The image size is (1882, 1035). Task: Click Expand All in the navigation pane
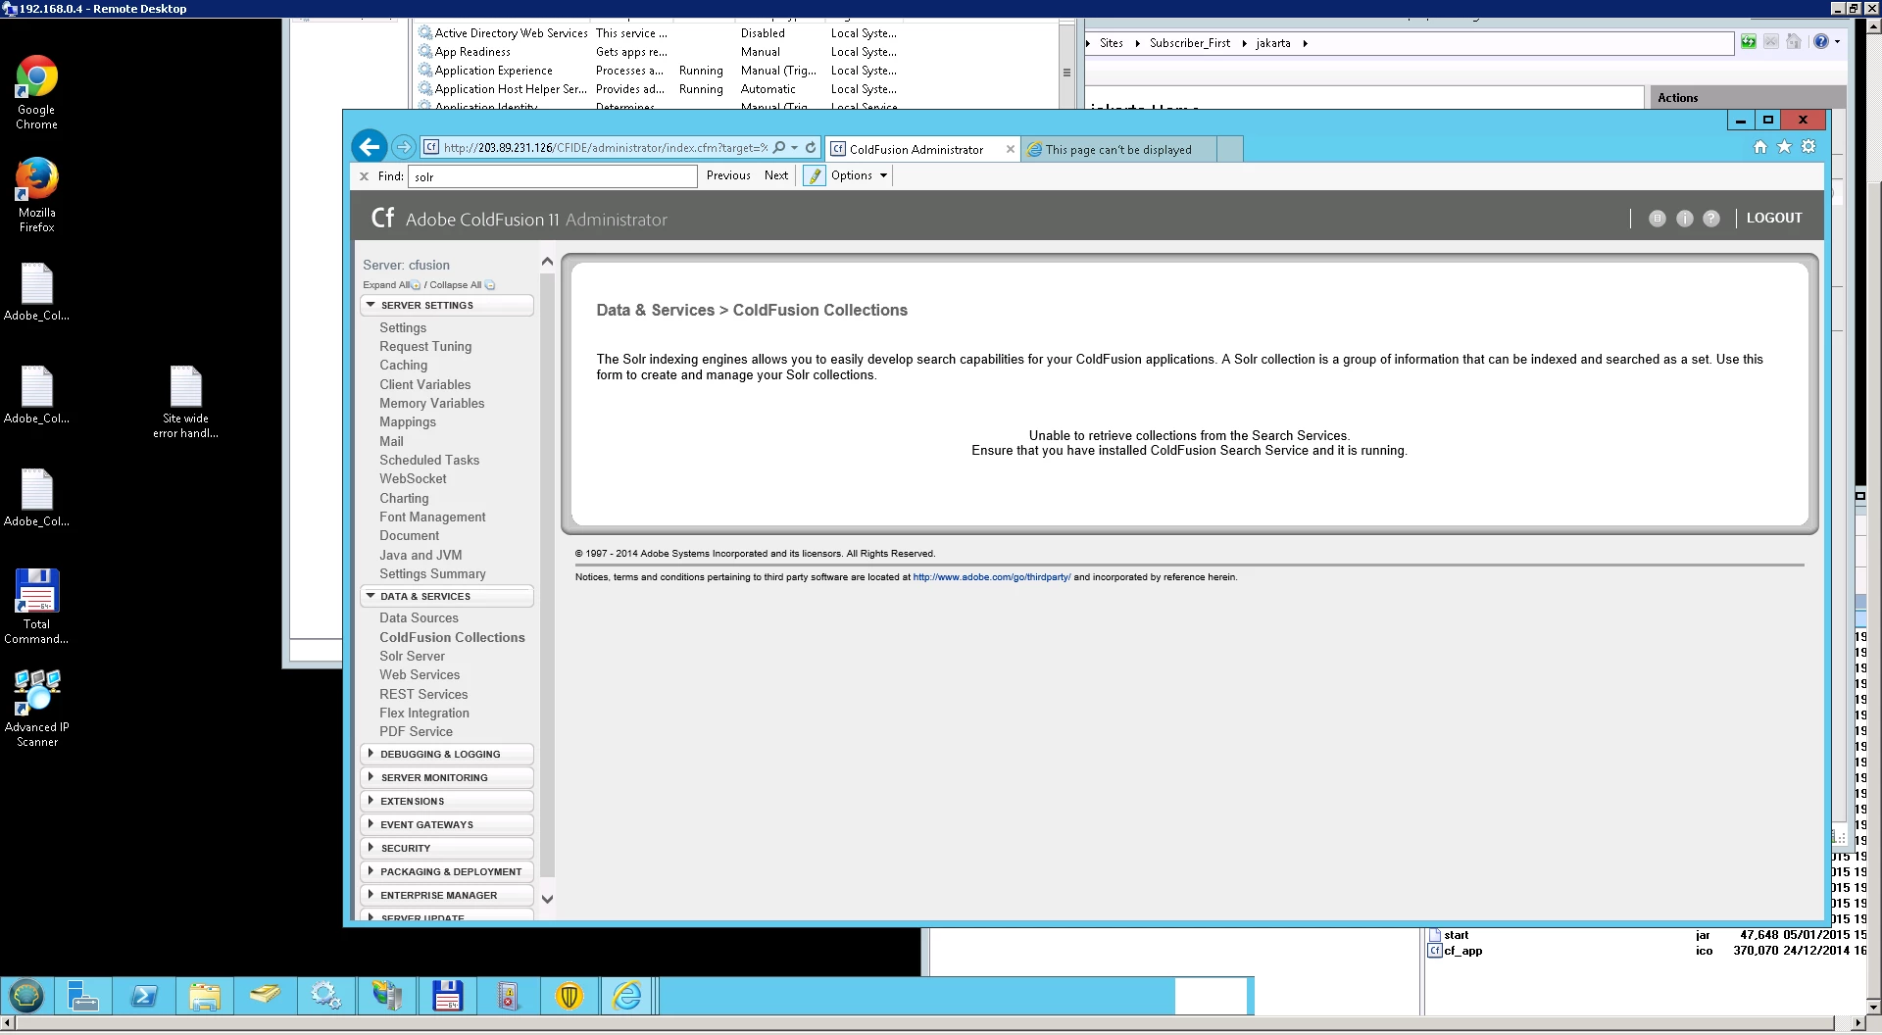[391, 285]
